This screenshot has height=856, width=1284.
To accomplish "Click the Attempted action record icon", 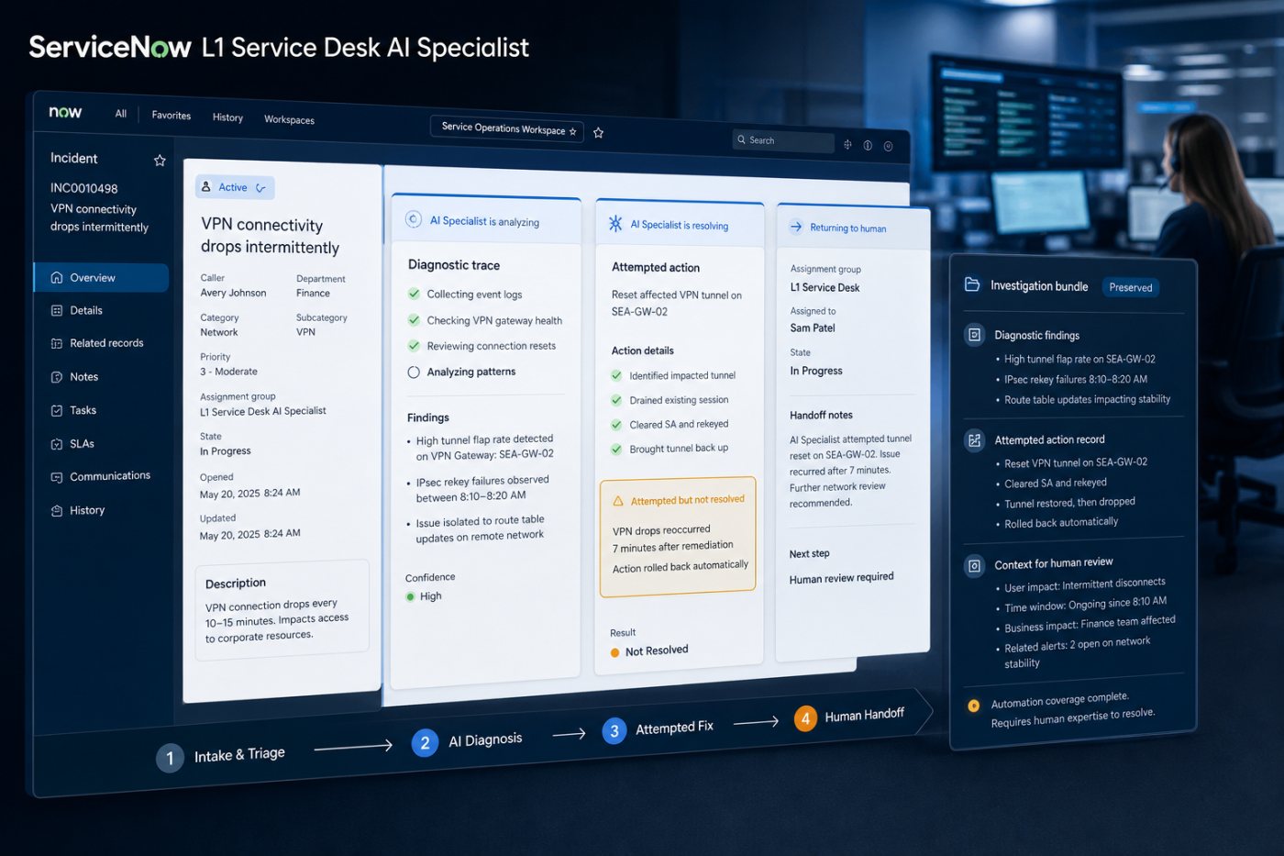I will point(974,440).
